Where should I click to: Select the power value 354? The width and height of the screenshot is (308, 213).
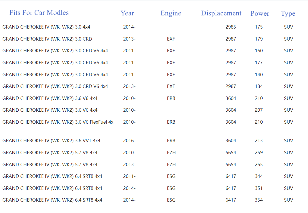click(x=259, y=200)
